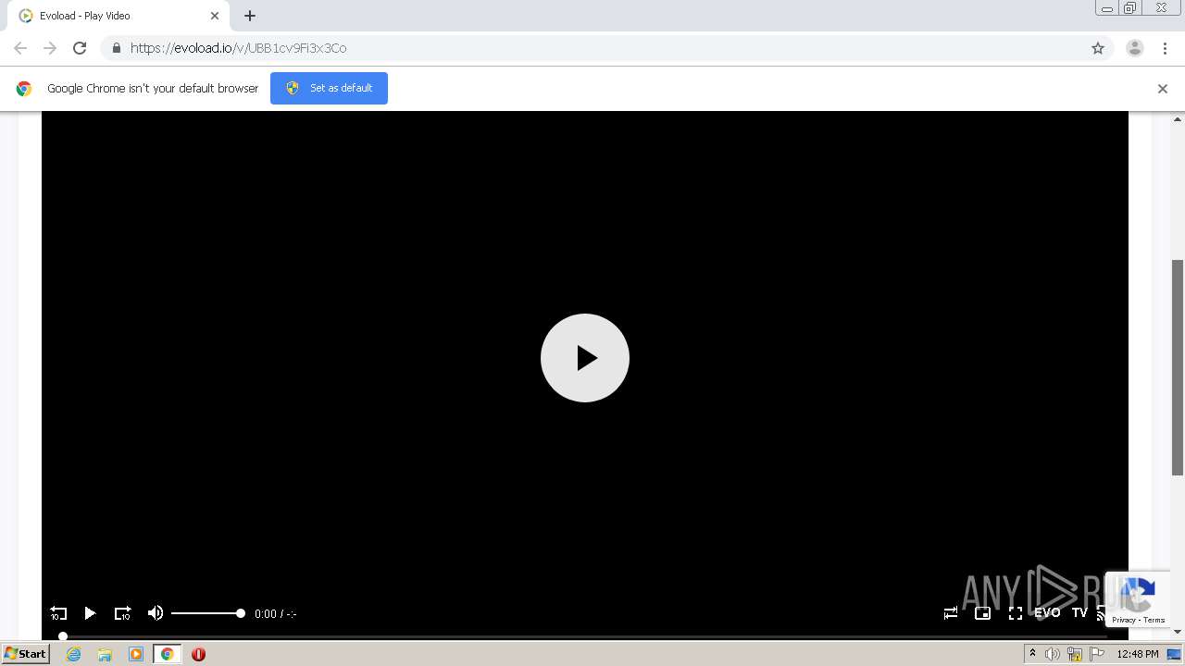Toggle the loop/repeat arrows icon in the player

click(x=951, y=613)
